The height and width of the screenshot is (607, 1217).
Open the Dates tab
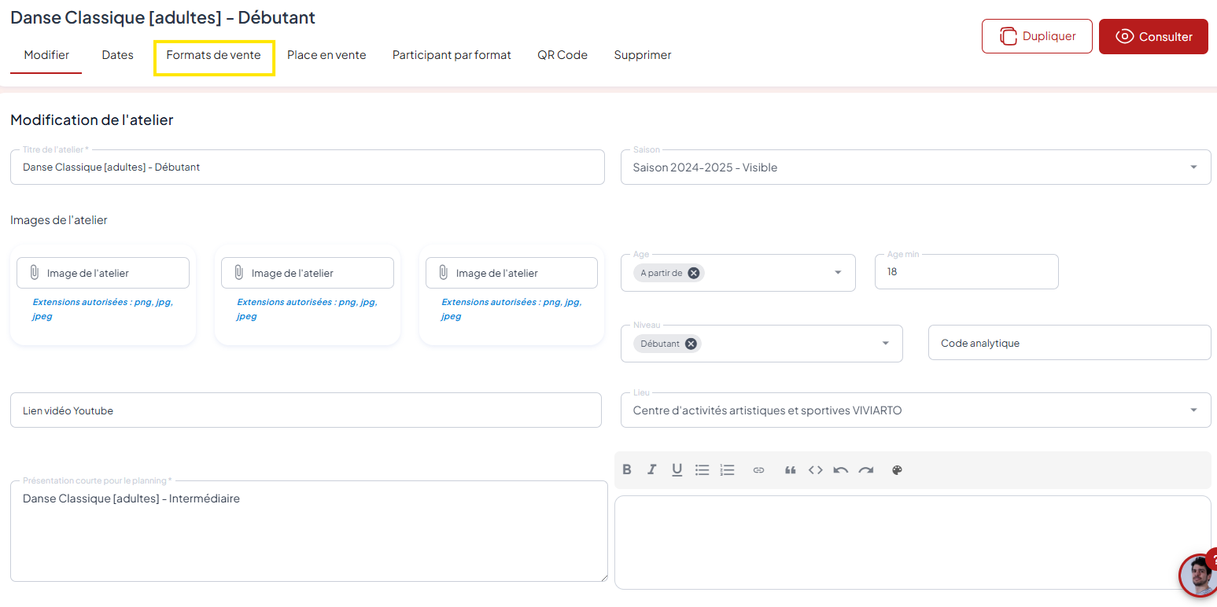click(x=117, y=55)
